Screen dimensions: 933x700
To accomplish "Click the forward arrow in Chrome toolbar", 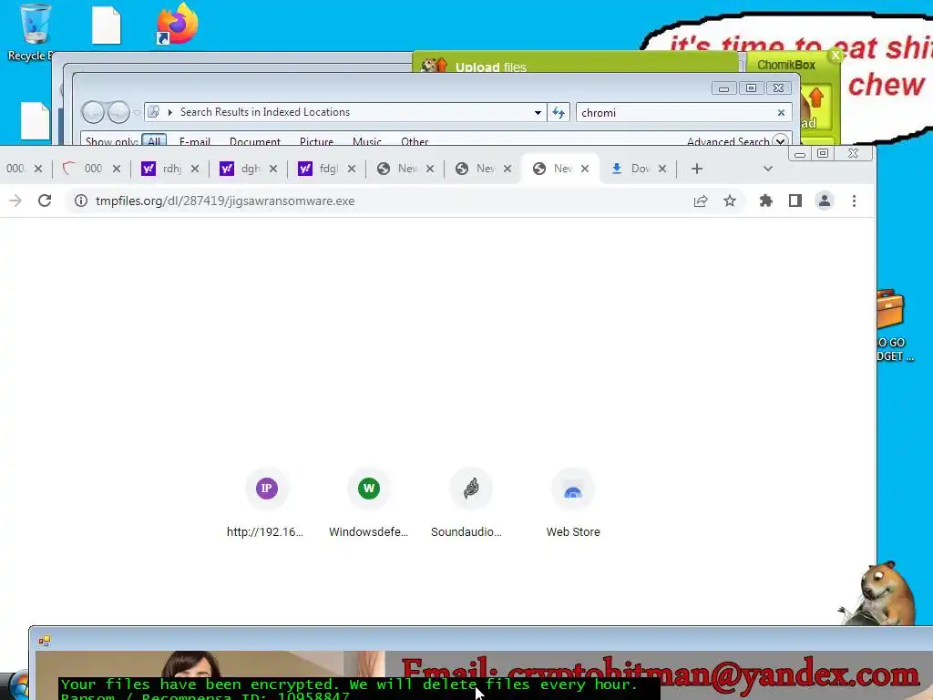I will [x=15, y=201].
